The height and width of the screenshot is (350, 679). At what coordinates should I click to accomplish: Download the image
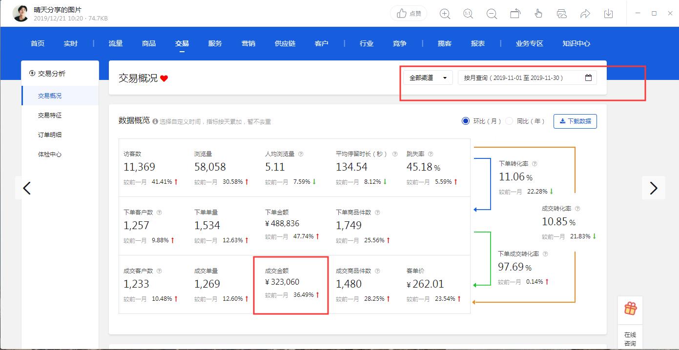pos(608,14)
